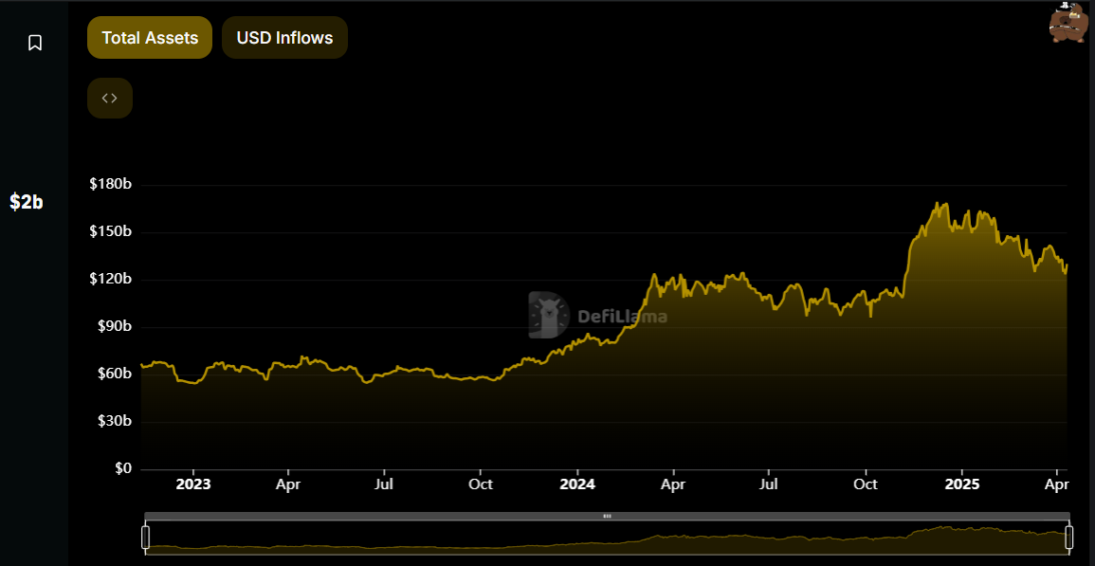Click the 2025 x-axis label
Viewport: 1095px width, 566px height.
(962, 484)
